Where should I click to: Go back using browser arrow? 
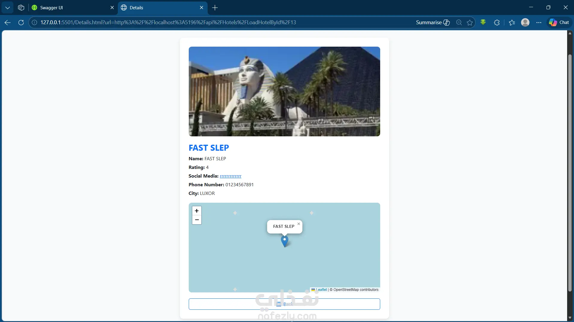[x=8, y=22]
